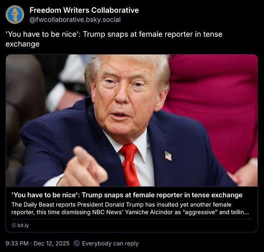This screenshot has height=252, width=264.
Task: Open the bold link card headline
Action: (x=127, y=195)
